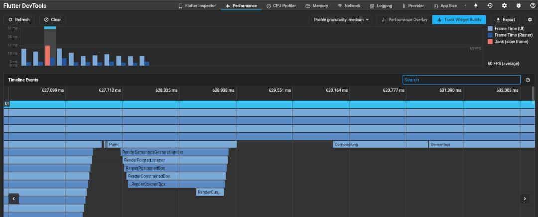538x217 pixels.
Task: Click the hot restart icon
Action: (490, 6)
